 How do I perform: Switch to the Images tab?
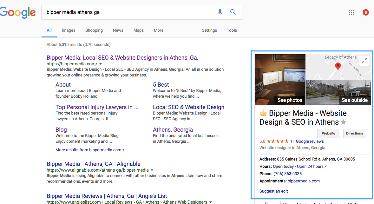[69, 30]
